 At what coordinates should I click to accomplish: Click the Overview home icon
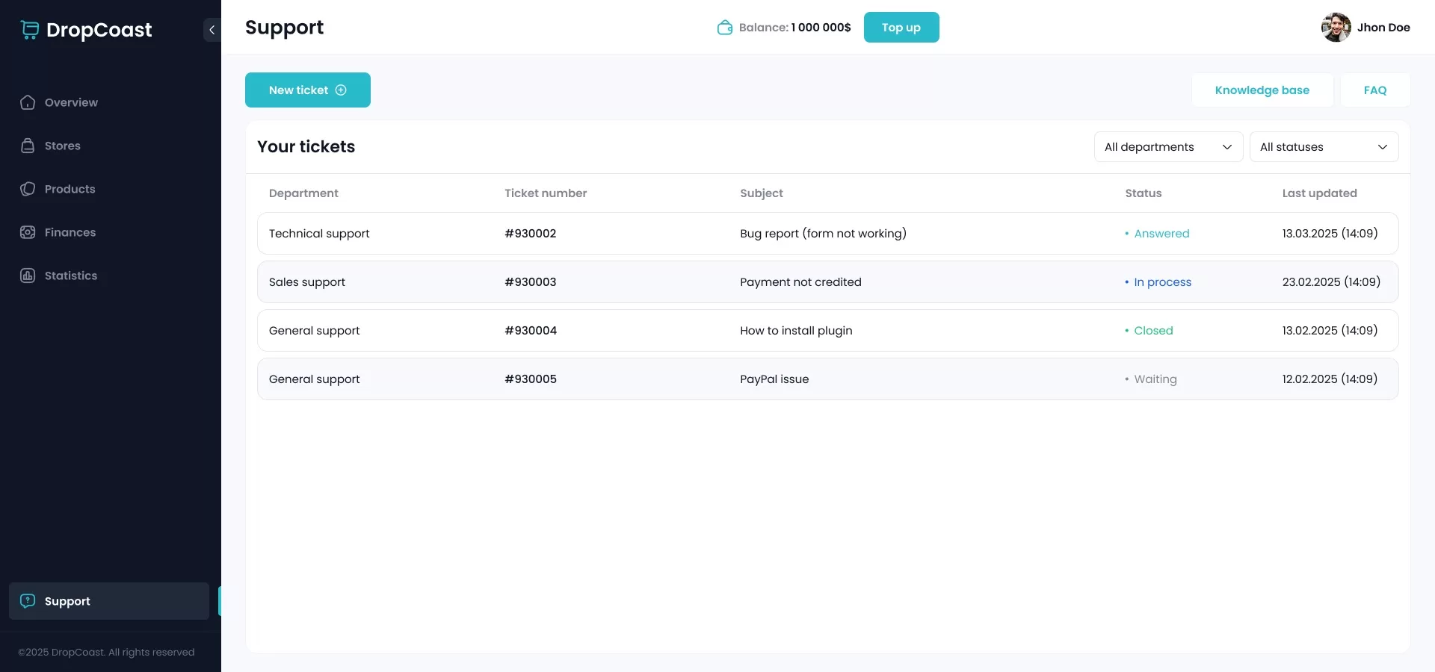28,102
